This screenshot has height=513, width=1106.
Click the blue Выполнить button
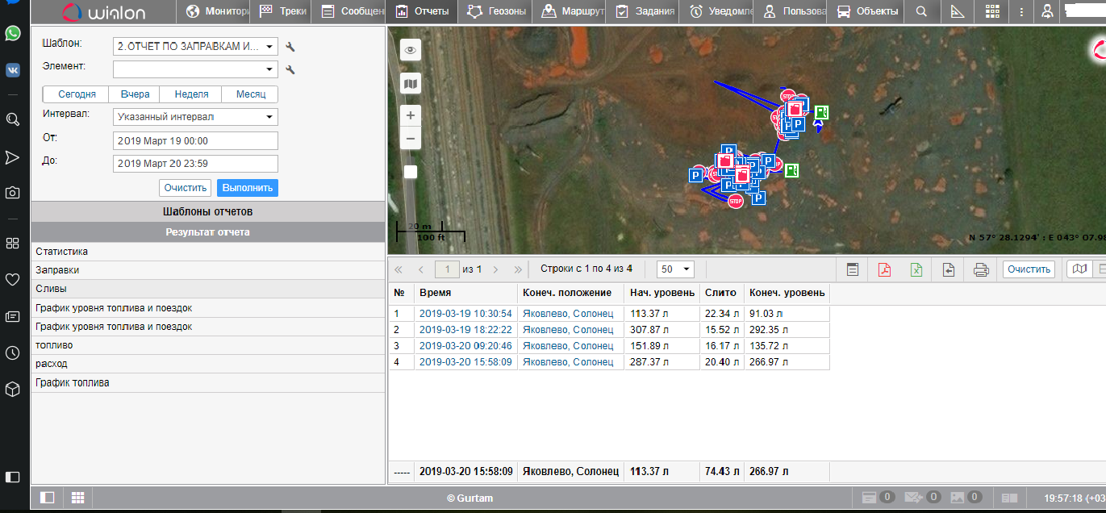pyautogui.click(x=247, y=187)
